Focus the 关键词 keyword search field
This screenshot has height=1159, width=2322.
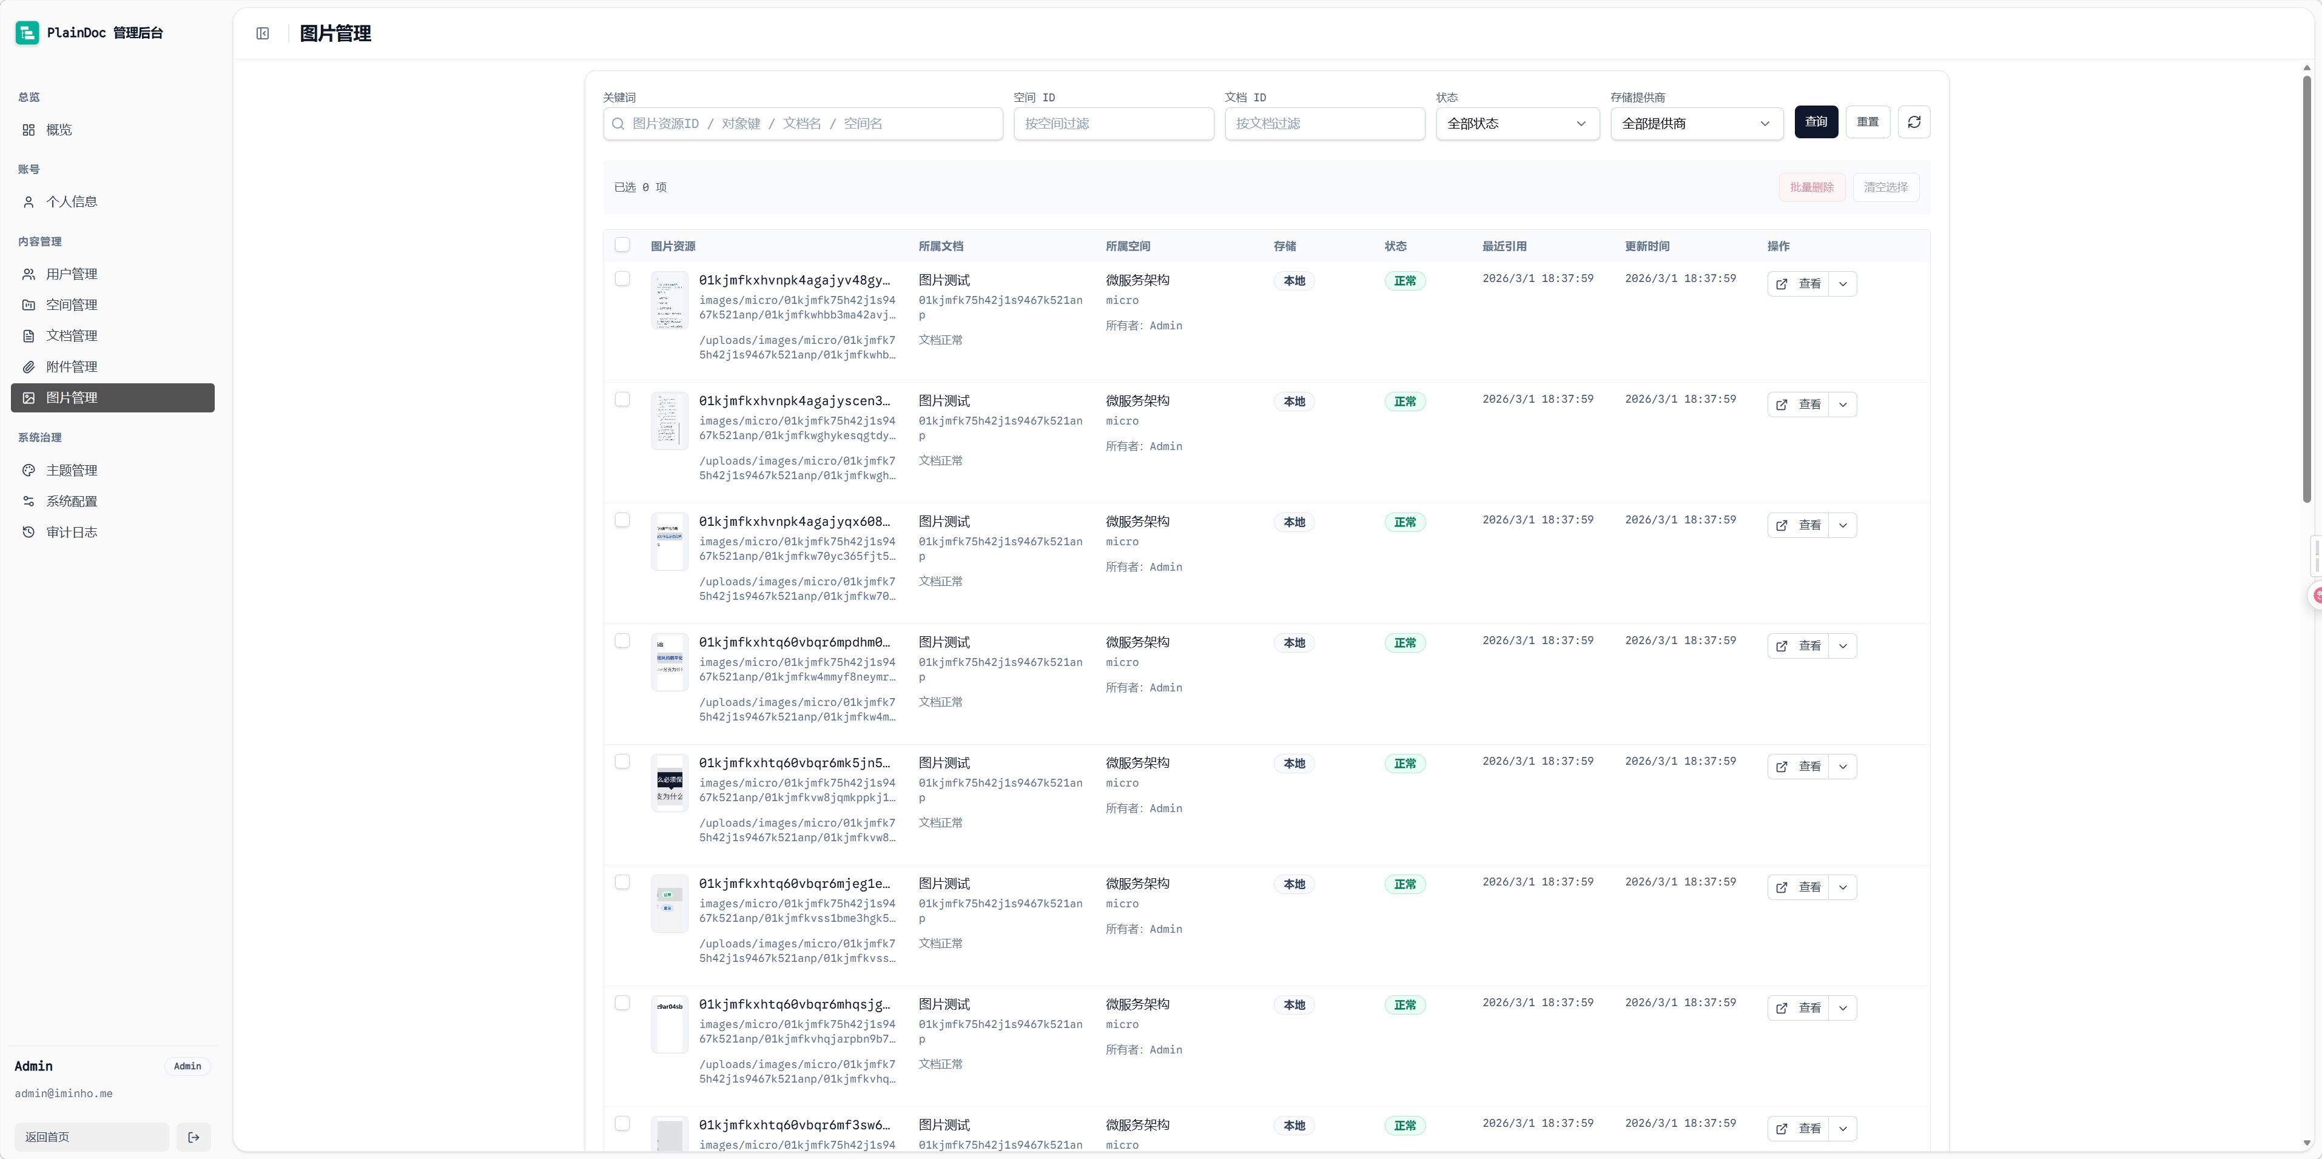tap(803, 124)
